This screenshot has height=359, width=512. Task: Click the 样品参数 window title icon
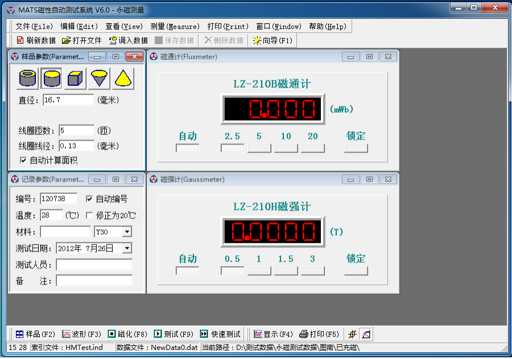15,57
